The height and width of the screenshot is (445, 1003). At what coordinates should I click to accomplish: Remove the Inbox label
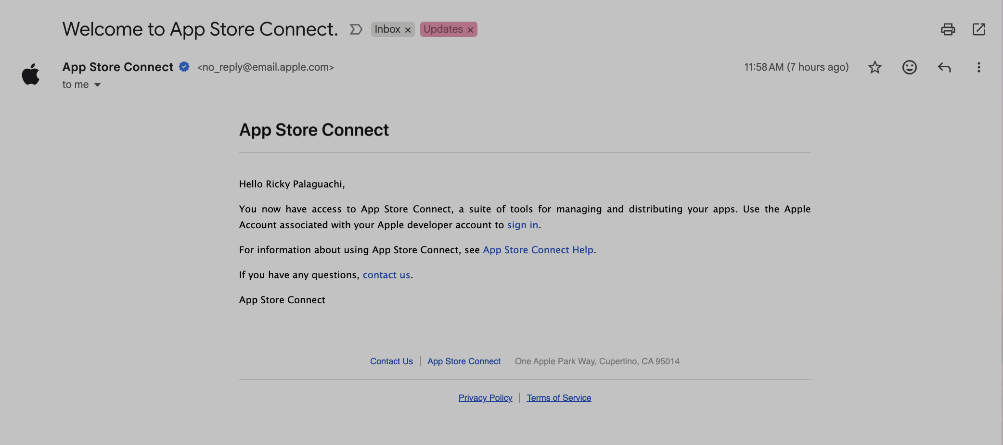(x=408, y=30)
